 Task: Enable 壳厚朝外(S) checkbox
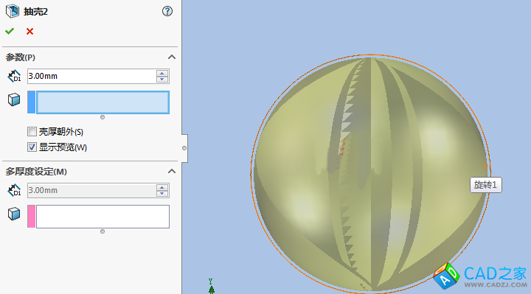pos(32,132)
